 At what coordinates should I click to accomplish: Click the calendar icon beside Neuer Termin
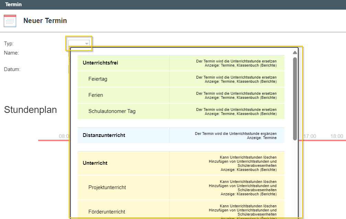click(10, 21)
